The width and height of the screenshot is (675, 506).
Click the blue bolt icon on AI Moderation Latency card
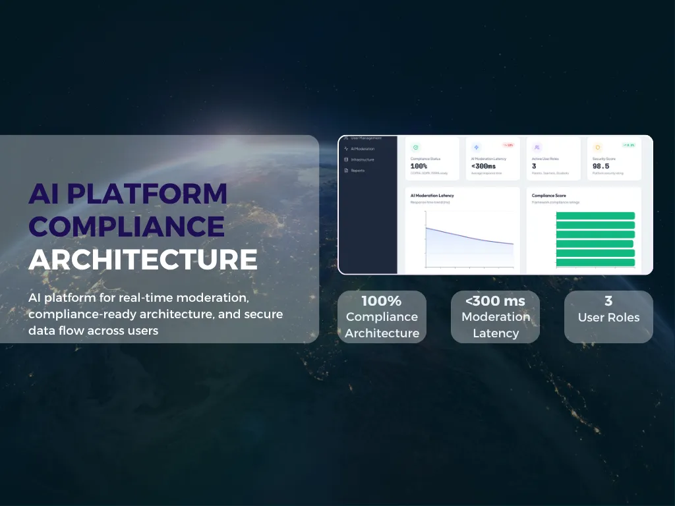(x=476, y=148)
